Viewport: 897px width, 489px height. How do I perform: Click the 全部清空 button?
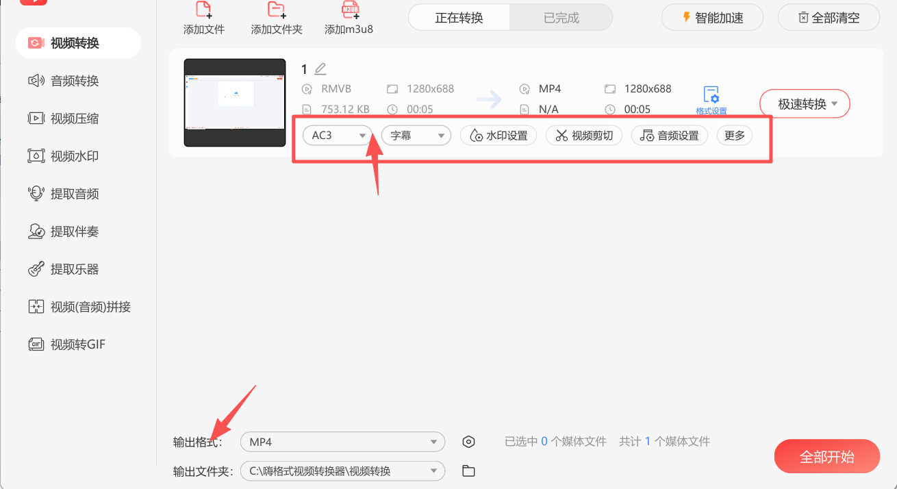point(829,18)
